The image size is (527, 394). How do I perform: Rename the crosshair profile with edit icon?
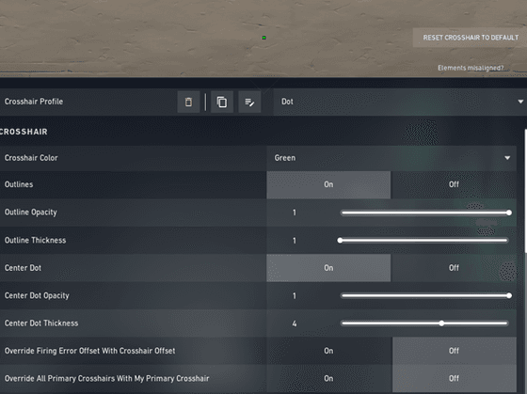pos(249,102)
